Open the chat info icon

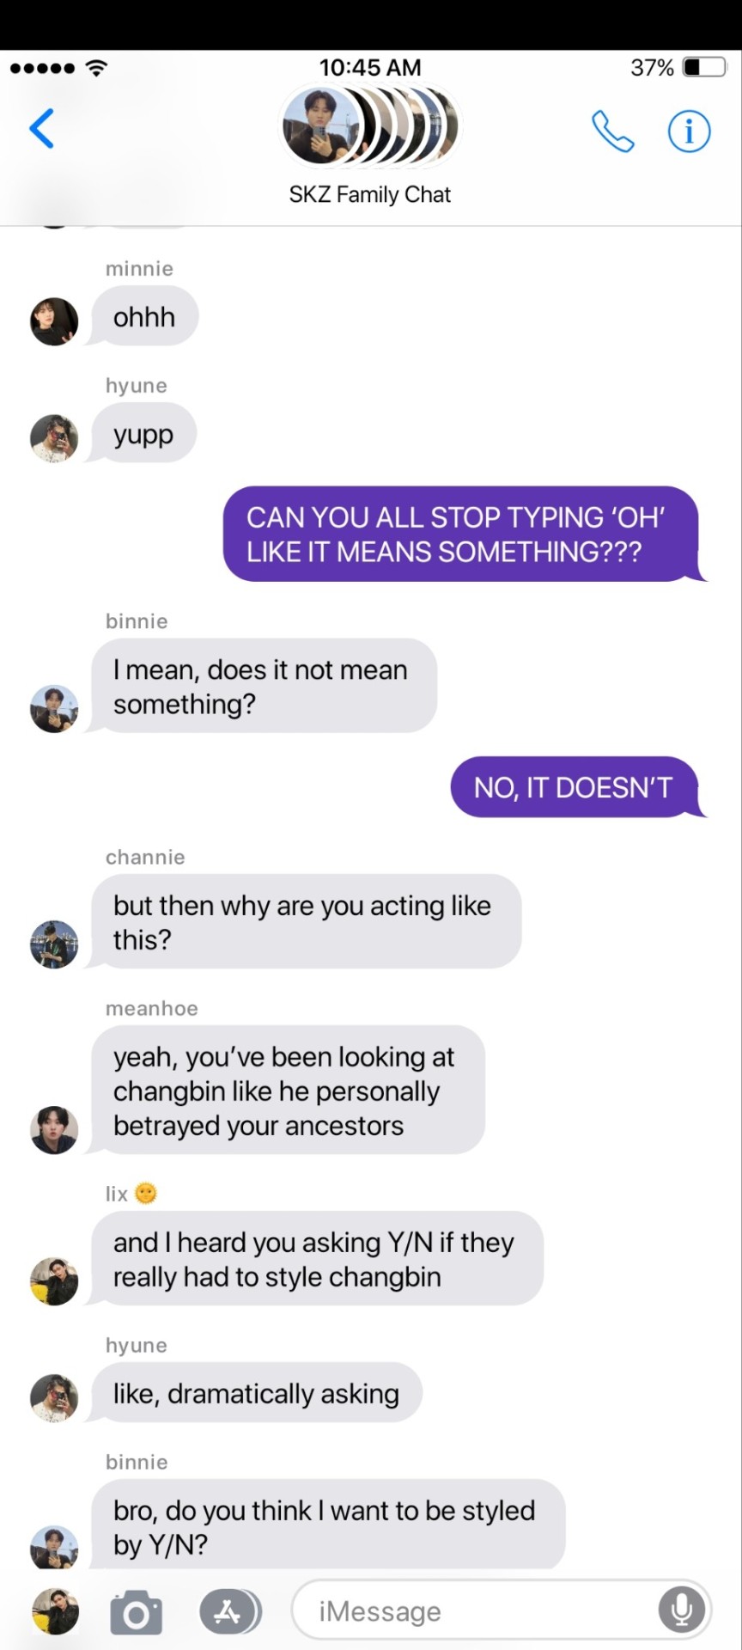[689, 131]
